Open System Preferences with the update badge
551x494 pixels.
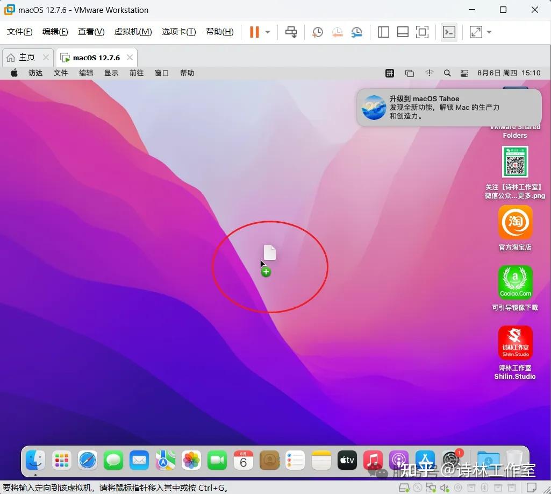(x=452, y=460)
